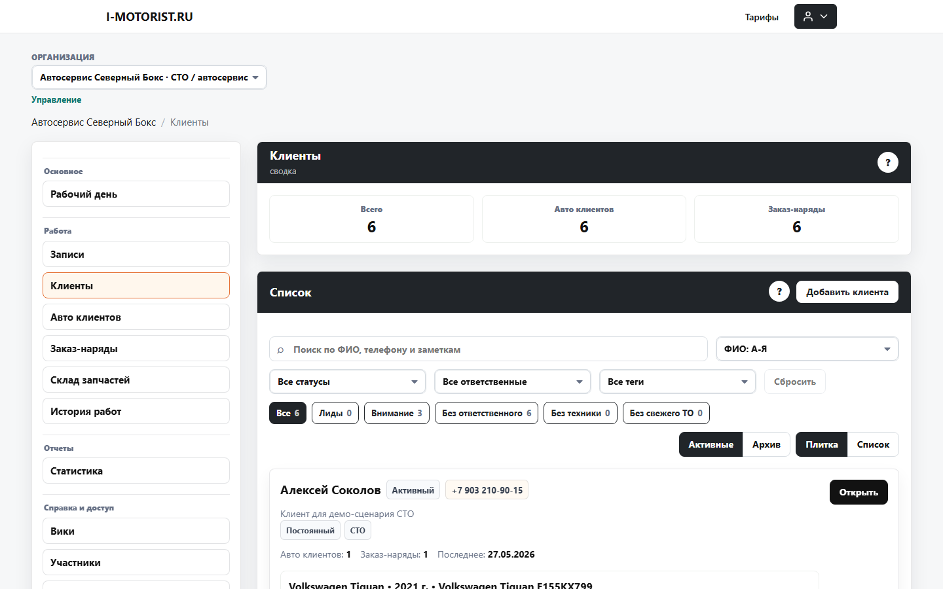The width and height of the screenshot is (943, 589).
Task: Click the Авто клиентов summary card
Action: pyautogui.click(x=584, y=219)
